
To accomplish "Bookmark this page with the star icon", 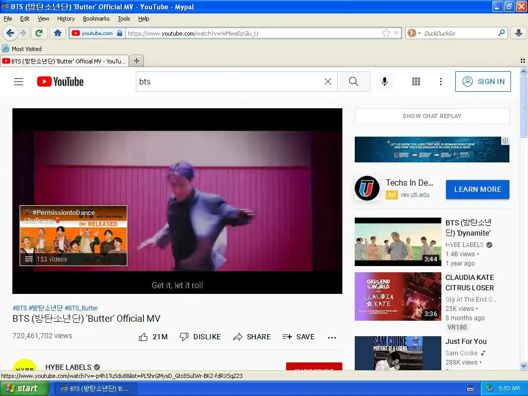I will [386, 33].
